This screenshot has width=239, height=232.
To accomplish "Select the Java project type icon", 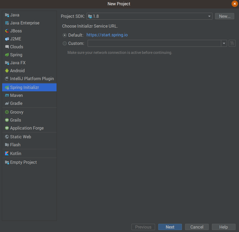I will pyautogui.click(x=6, y=15).
